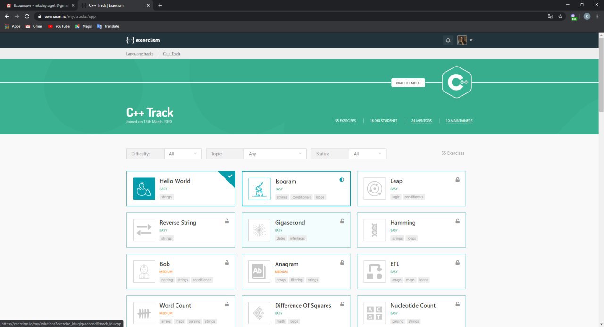604x327 pixels.
Task: Click the lock icon on Leap card
Action: pos(457,180)
